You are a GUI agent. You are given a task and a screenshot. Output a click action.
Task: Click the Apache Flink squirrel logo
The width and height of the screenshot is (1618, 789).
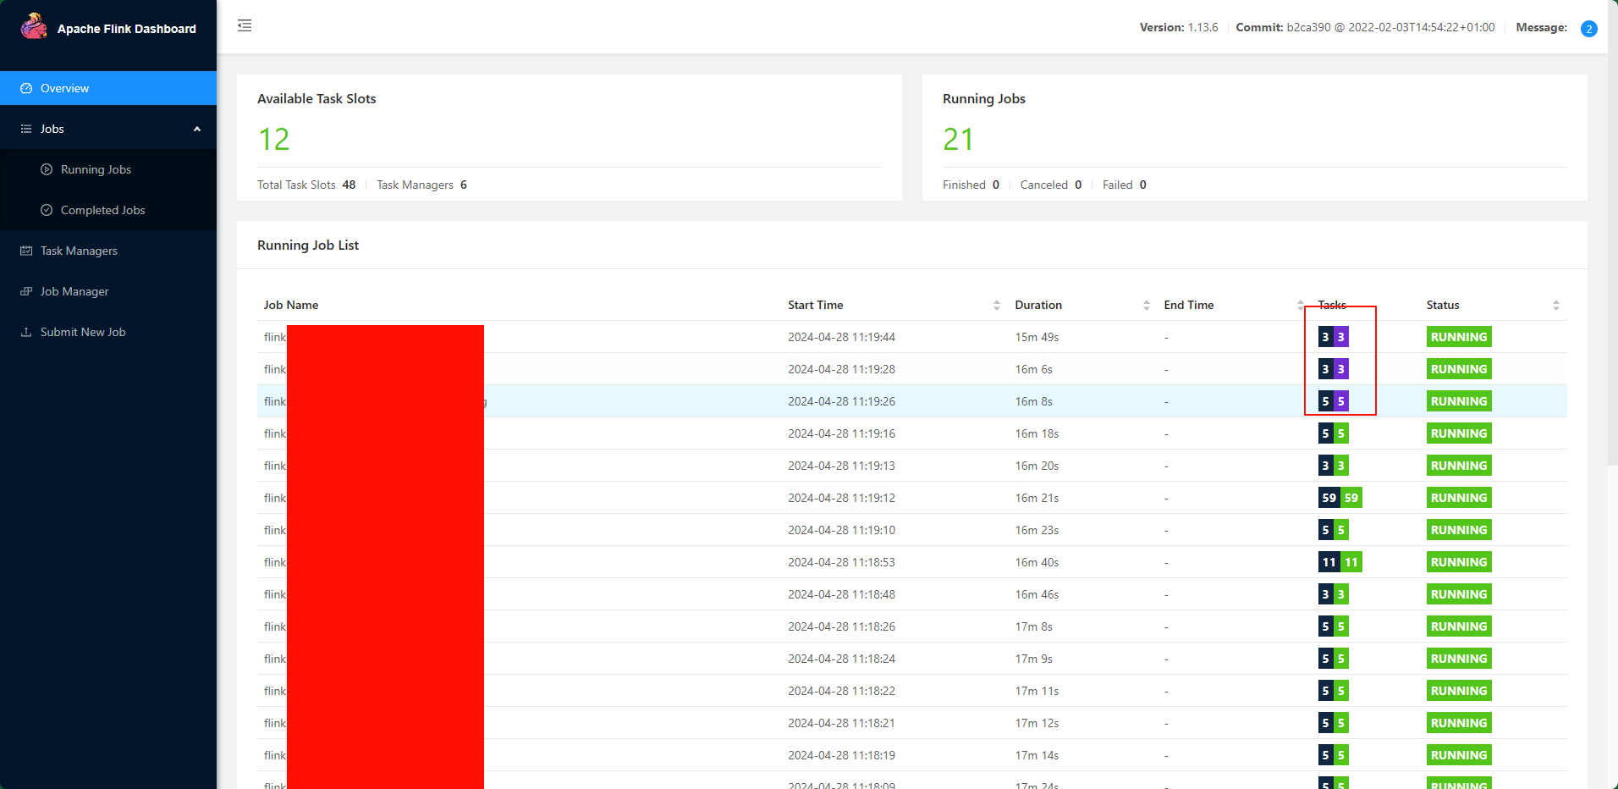pyautogui.click(x=34, y=26)
